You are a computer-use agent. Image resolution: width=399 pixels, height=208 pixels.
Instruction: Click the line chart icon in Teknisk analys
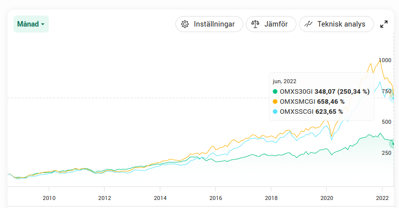click(309, 24)
